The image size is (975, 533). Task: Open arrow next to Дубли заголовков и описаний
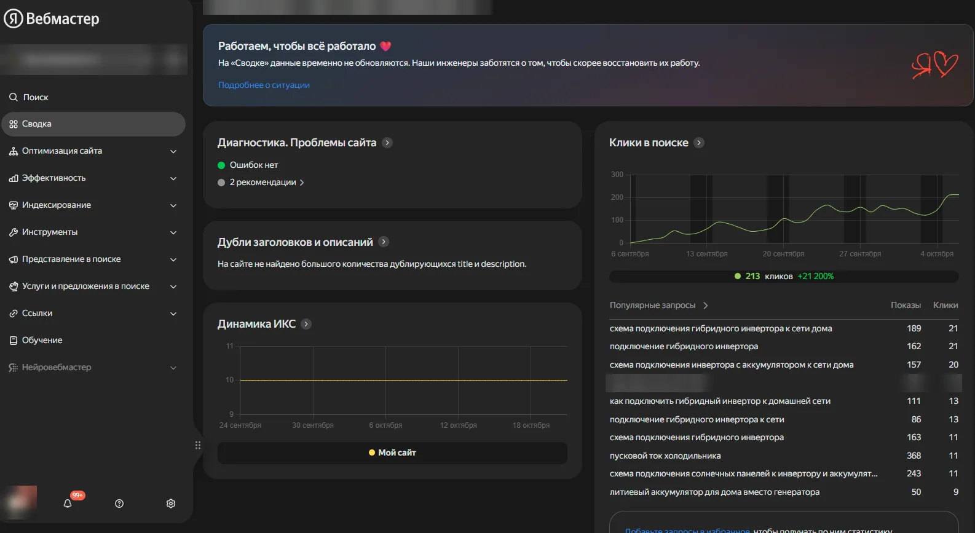coord(384,242)
